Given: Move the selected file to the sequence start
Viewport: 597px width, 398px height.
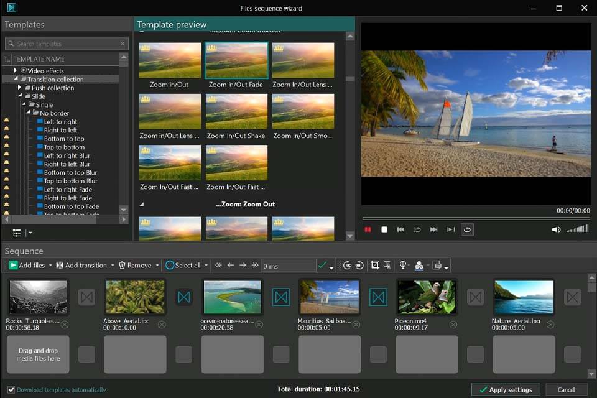Looking at the screenshot, I should click(218, 265).
